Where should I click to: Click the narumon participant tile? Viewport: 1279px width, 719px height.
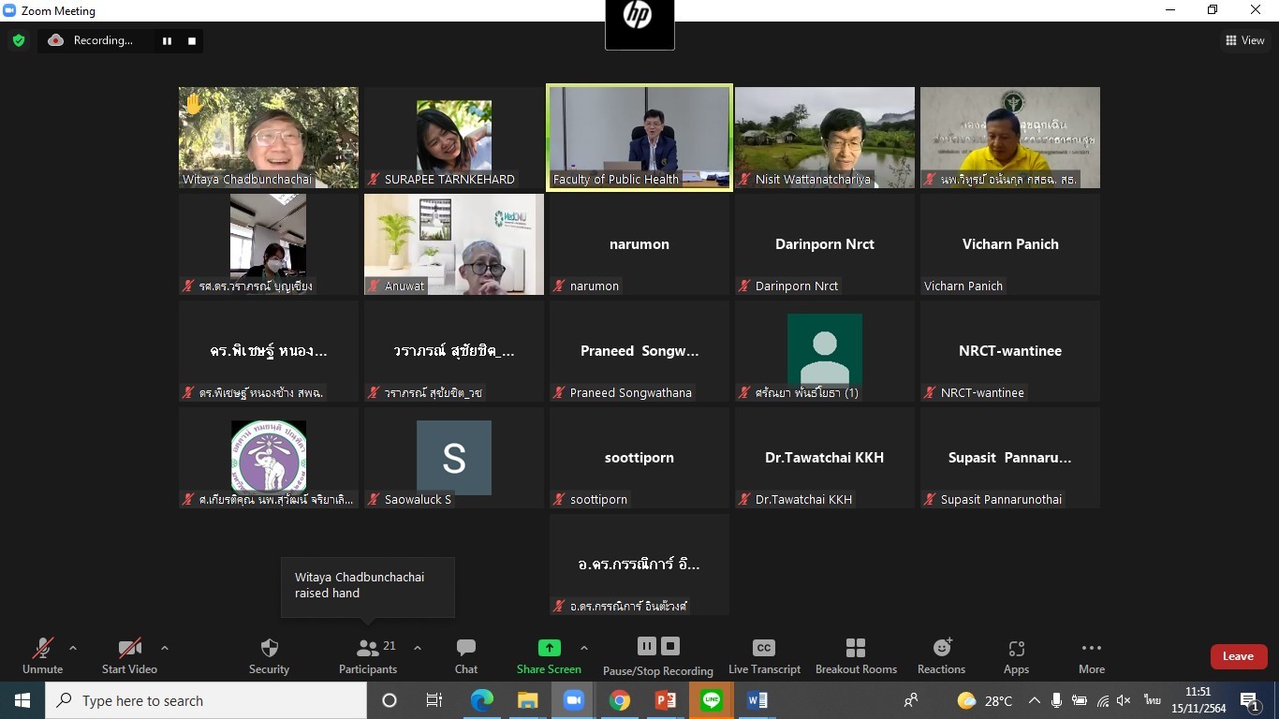pos(639,244)
